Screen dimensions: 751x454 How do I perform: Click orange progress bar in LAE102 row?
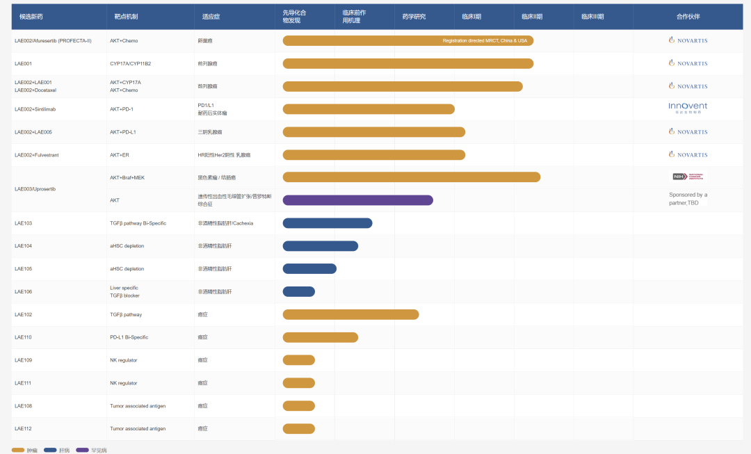click(x=350, y=315)
